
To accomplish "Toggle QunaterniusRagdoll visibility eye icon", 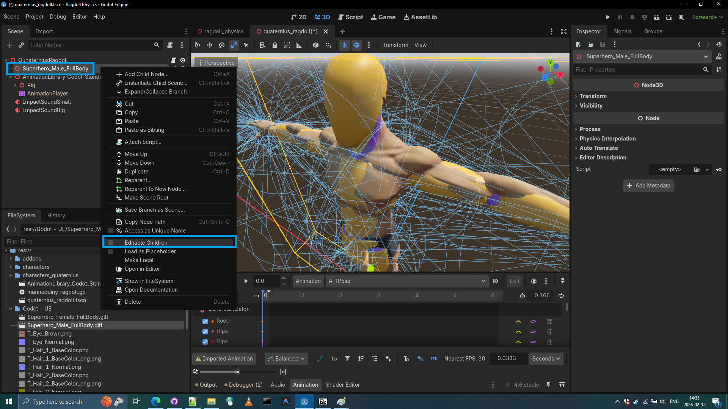I will [183, 60].
